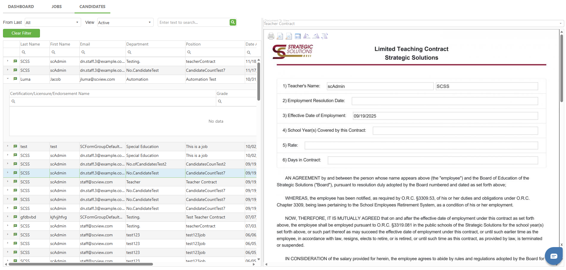Click the Effective Date of Employment field
Image resolution: width=566 pixels, height=270 pixels.
[446, 116]
